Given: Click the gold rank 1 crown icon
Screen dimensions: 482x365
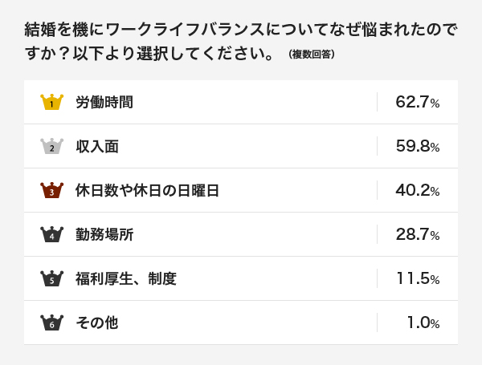Looking at the screenshot, I should 52,102.
